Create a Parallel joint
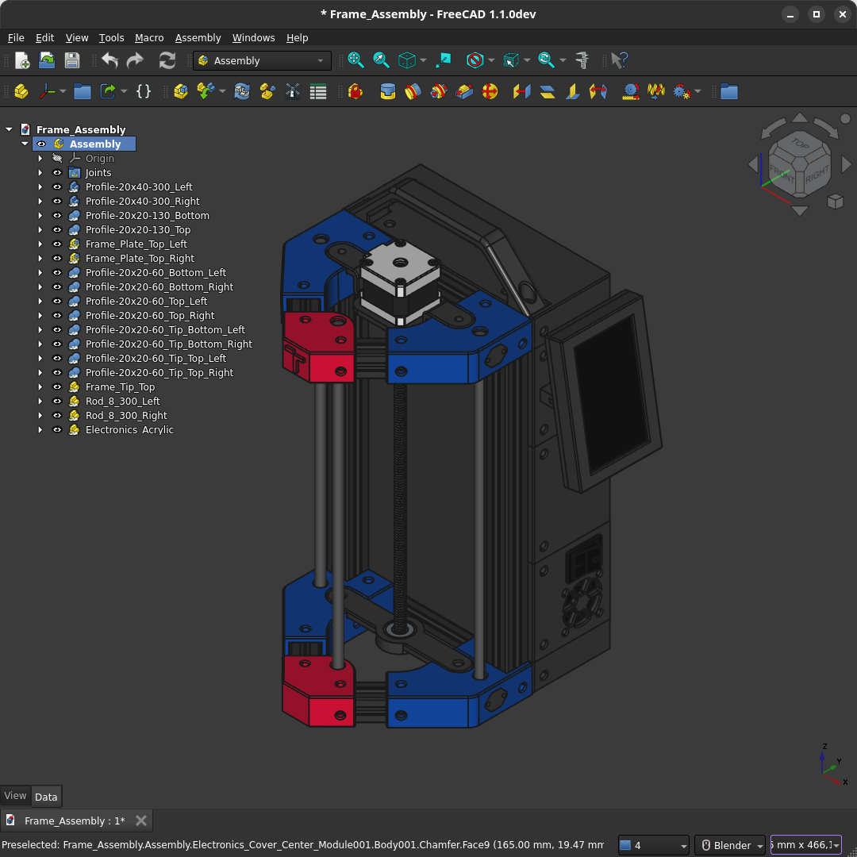This screenshot has height=857, width=857. tap(547, 91)
